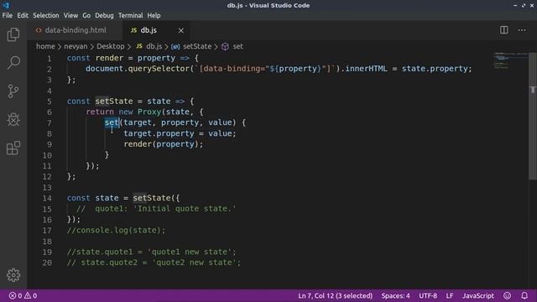Click the VS Code logo in title bar

6,5
